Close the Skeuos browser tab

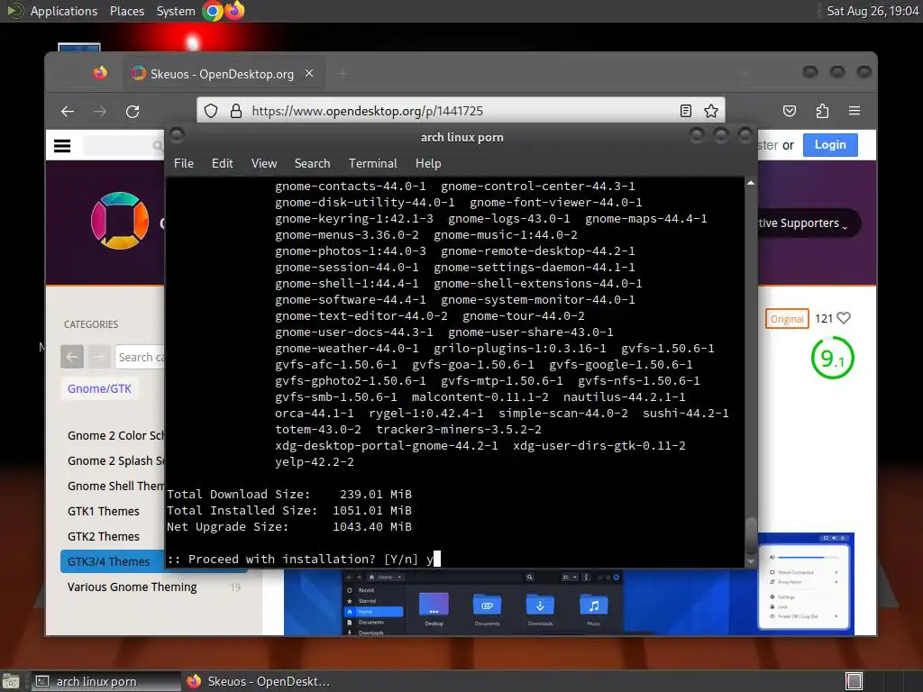pyautogui.click(x=309, y=74)
